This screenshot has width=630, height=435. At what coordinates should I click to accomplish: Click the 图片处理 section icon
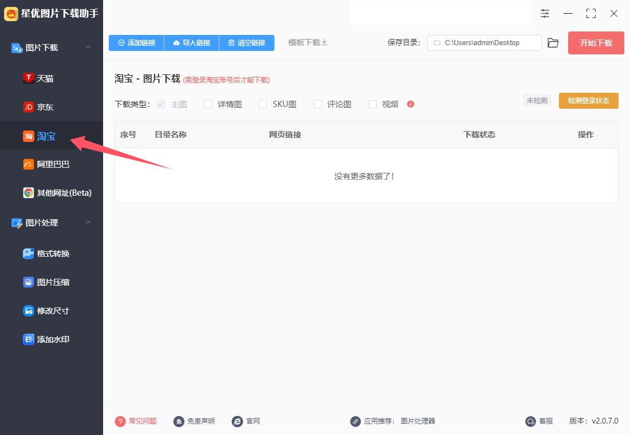[17, 223]
